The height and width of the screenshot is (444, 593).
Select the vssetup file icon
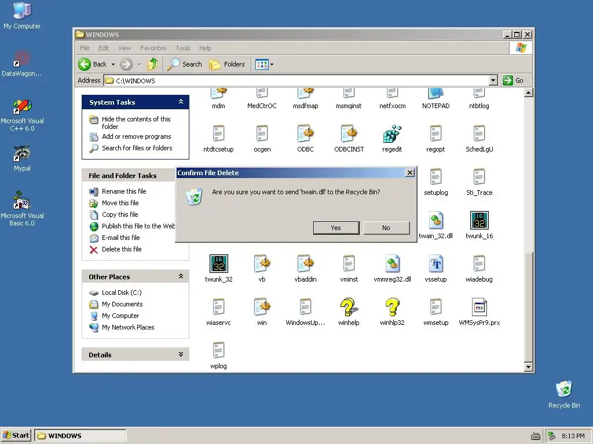pos(435,264)
